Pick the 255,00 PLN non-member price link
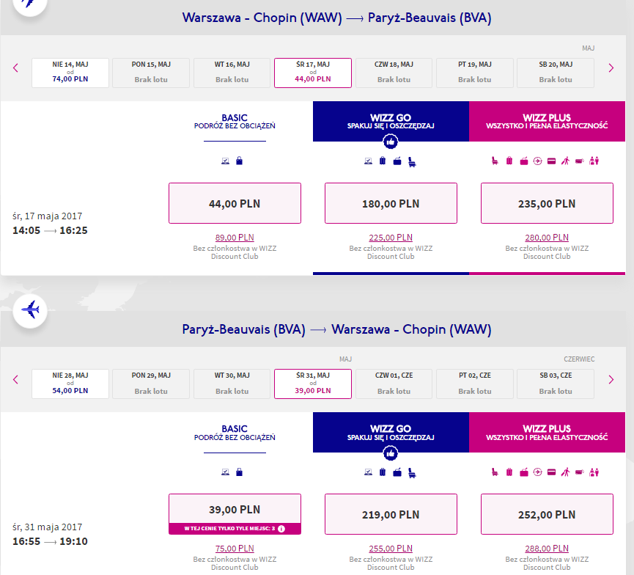 click(391, 549)
